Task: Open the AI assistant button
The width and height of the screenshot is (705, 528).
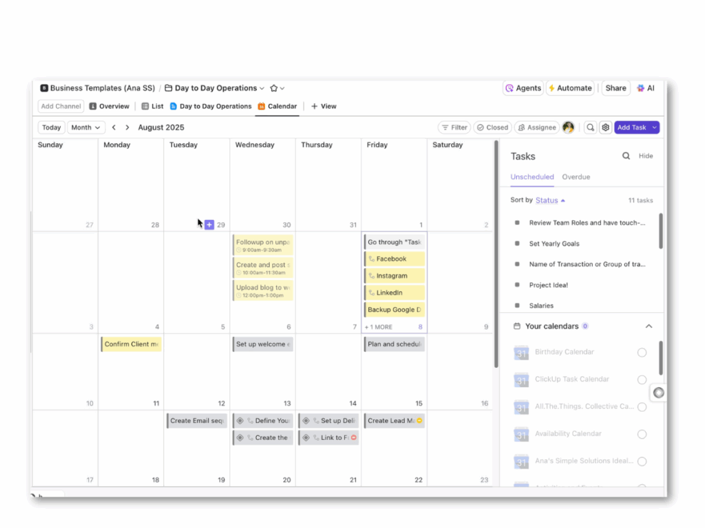Action: (646, 89)
